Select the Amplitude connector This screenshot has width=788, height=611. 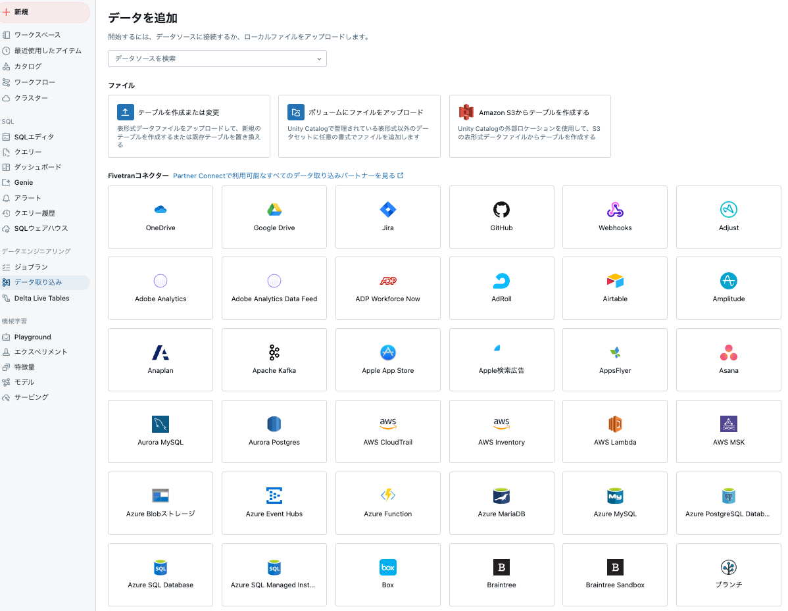click(728, 288)
